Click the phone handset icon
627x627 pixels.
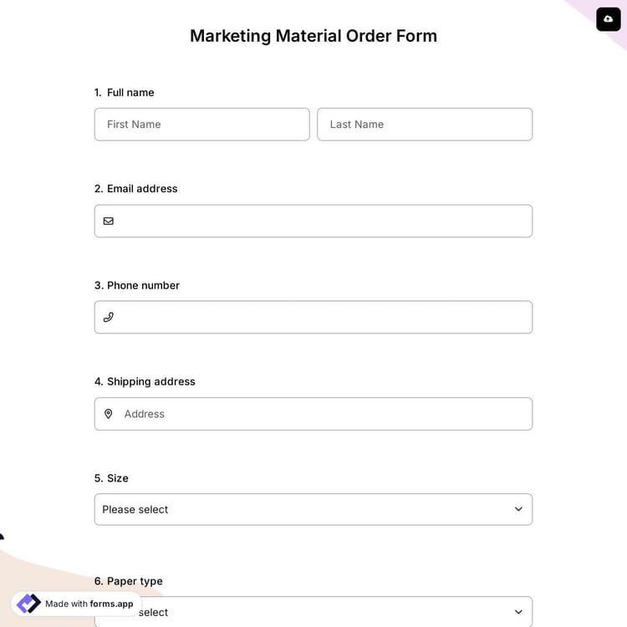point(108,318)
